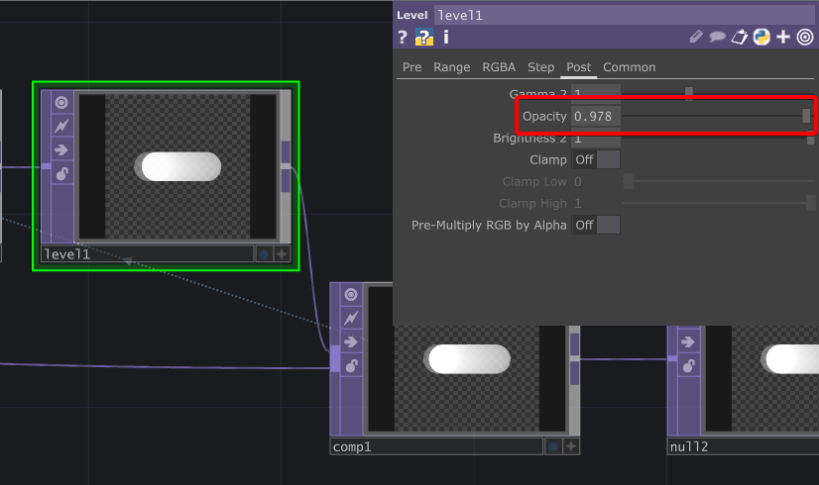Click the pencil icon in the parameter header
Image resolution: width=819 pixels, height=485 pixels.
(x=696, y=37)
